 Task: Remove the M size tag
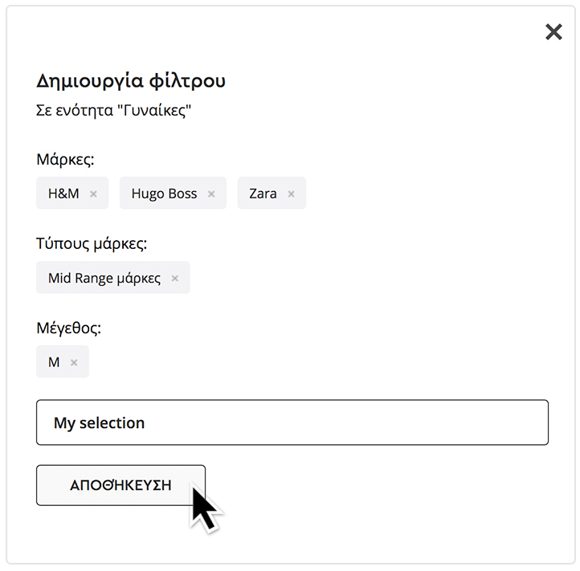click(74, 363)
